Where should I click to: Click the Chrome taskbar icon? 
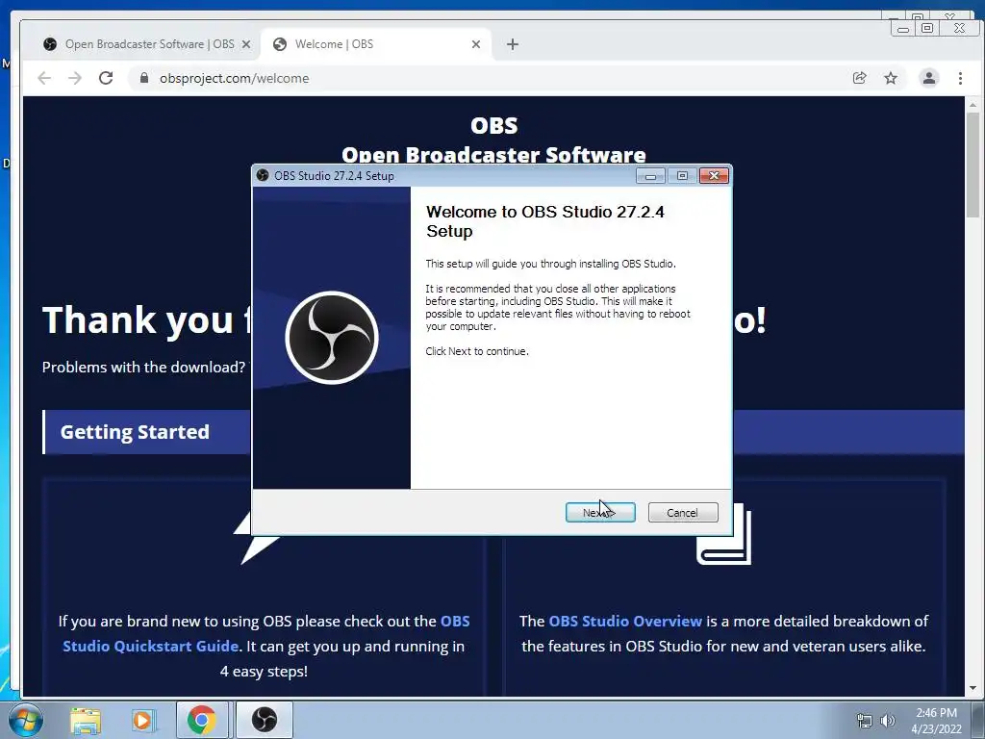tap(202, 720)
